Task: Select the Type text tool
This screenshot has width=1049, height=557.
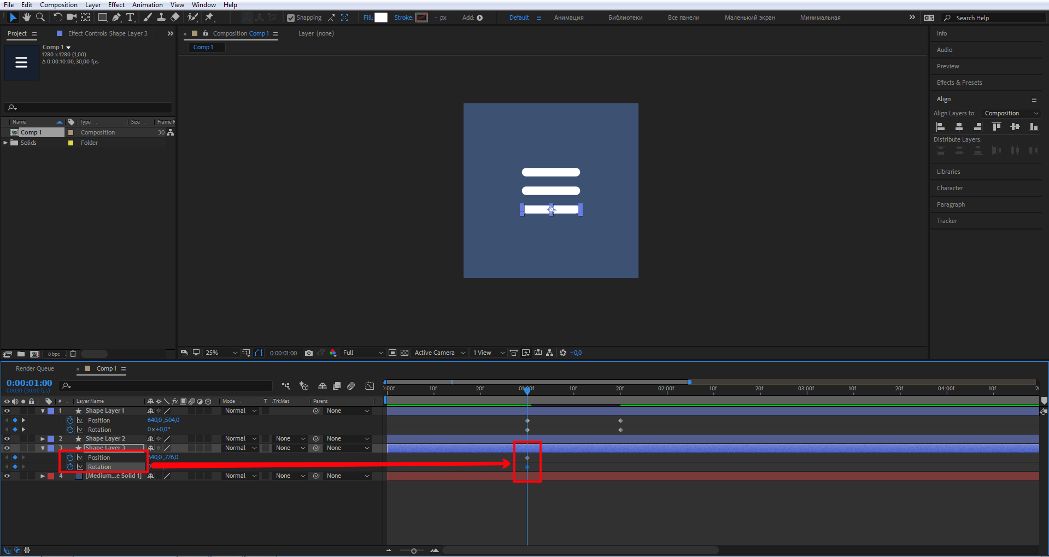Action: coord(130,17)
